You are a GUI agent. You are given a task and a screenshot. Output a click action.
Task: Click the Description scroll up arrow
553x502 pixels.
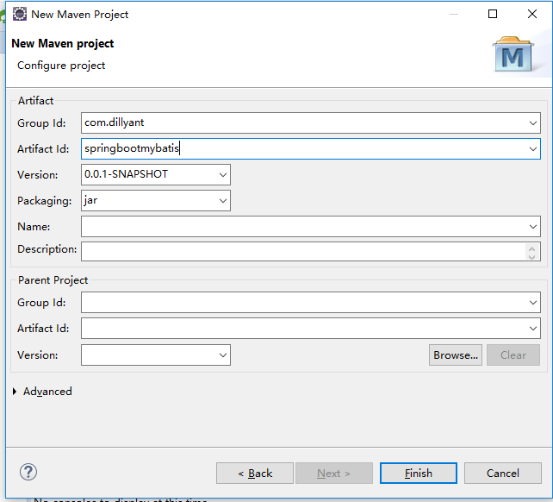coord(531,248)
